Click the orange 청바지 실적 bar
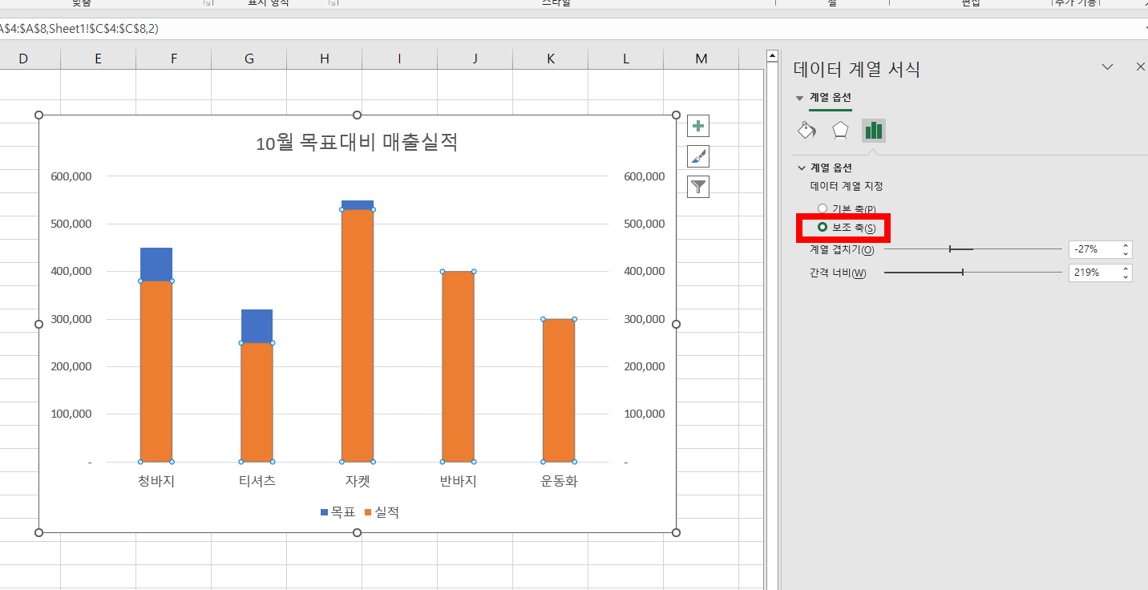Image resolution: width=1148 pixels, height=590 pixels. (156, 371)
